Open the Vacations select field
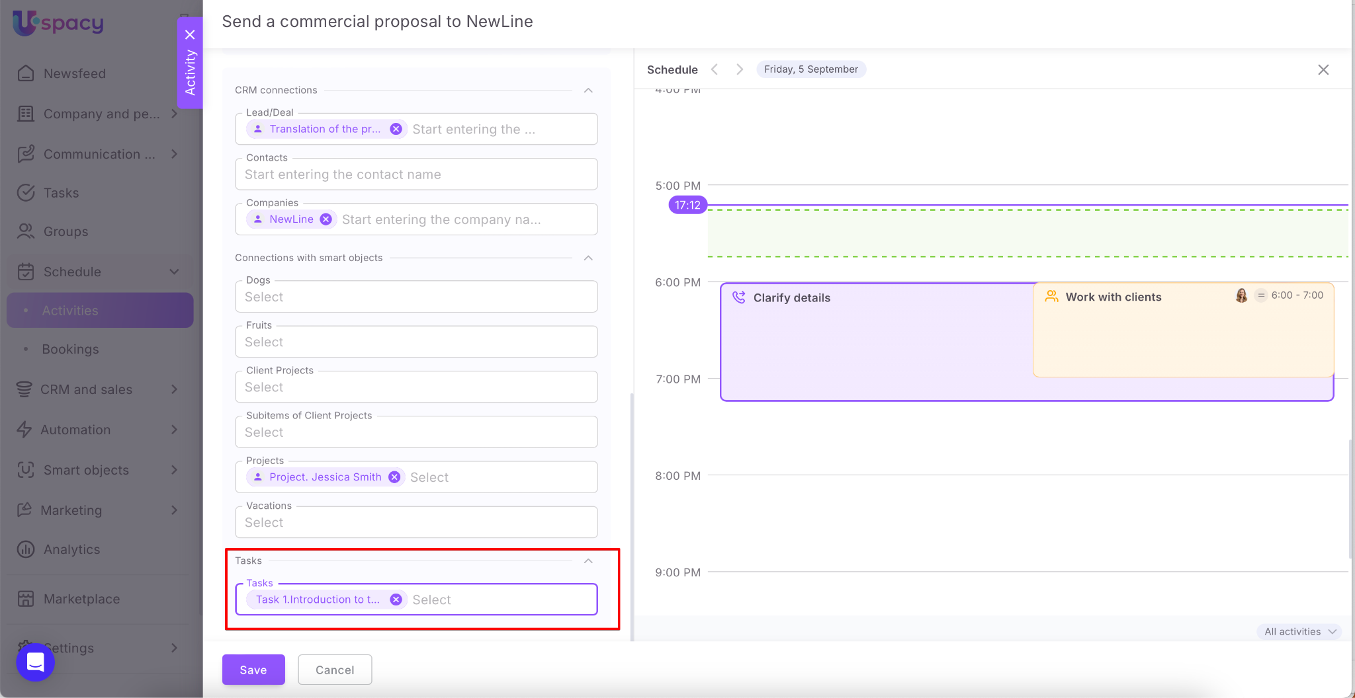1355x698 pixels. click(416, 523)
